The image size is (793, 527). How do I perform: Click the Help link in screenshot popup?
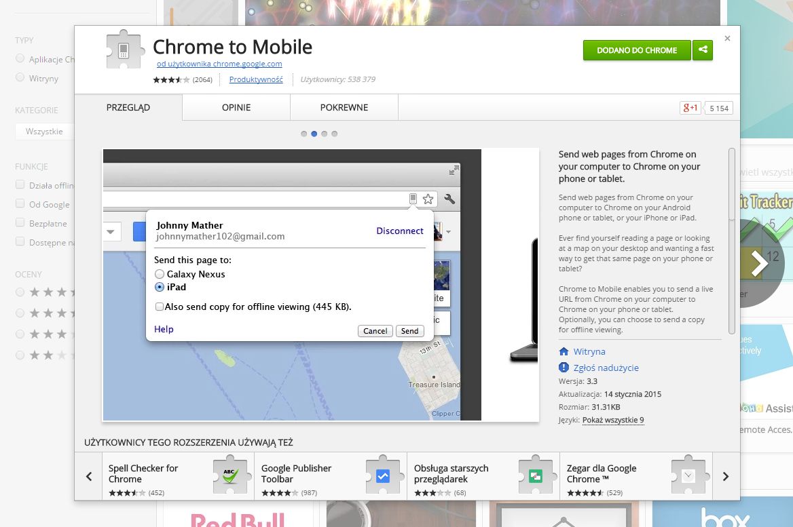[164, 329]
